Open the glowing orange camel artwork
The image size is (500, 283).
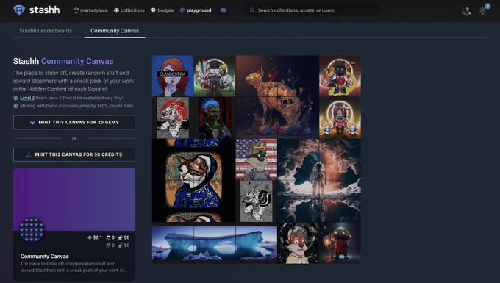[277, 97]
